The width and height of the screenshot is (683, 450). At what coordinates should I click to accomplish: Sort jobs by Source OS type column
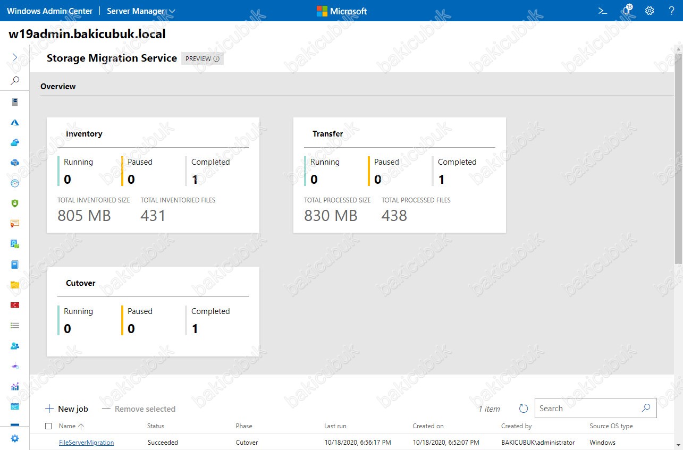611,426
